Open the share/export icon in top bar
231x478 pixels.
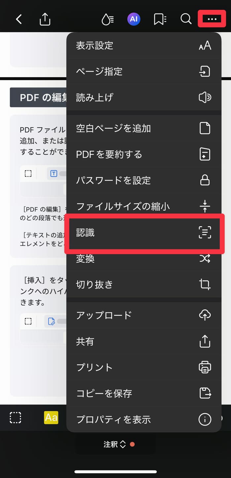point(45,19)
